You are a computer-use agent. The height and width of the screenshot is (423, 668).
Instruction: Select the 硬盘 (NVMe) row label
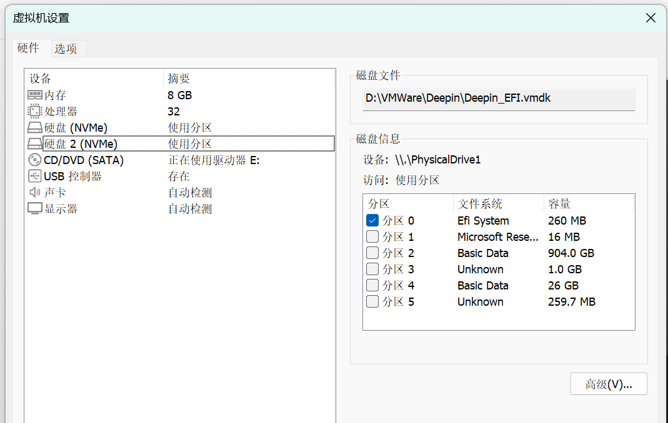76,128
